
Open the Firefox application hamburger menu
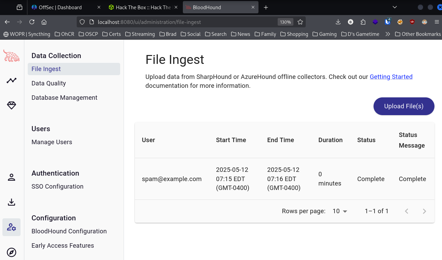(x=437, y=22)
